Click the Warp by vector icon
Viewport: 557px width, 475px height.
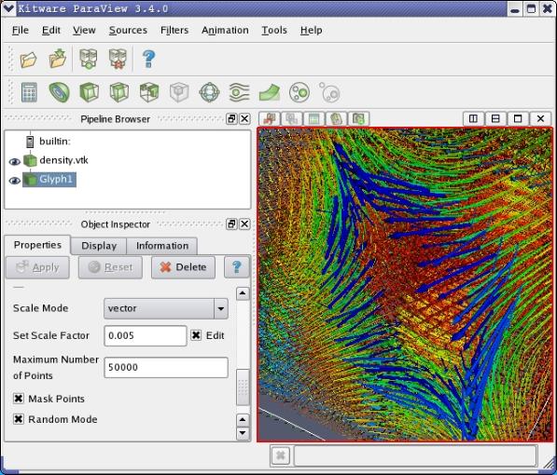(270, 92)
